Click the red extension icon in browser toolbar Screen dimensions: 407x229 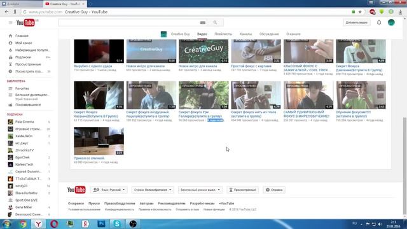[372, 12]
